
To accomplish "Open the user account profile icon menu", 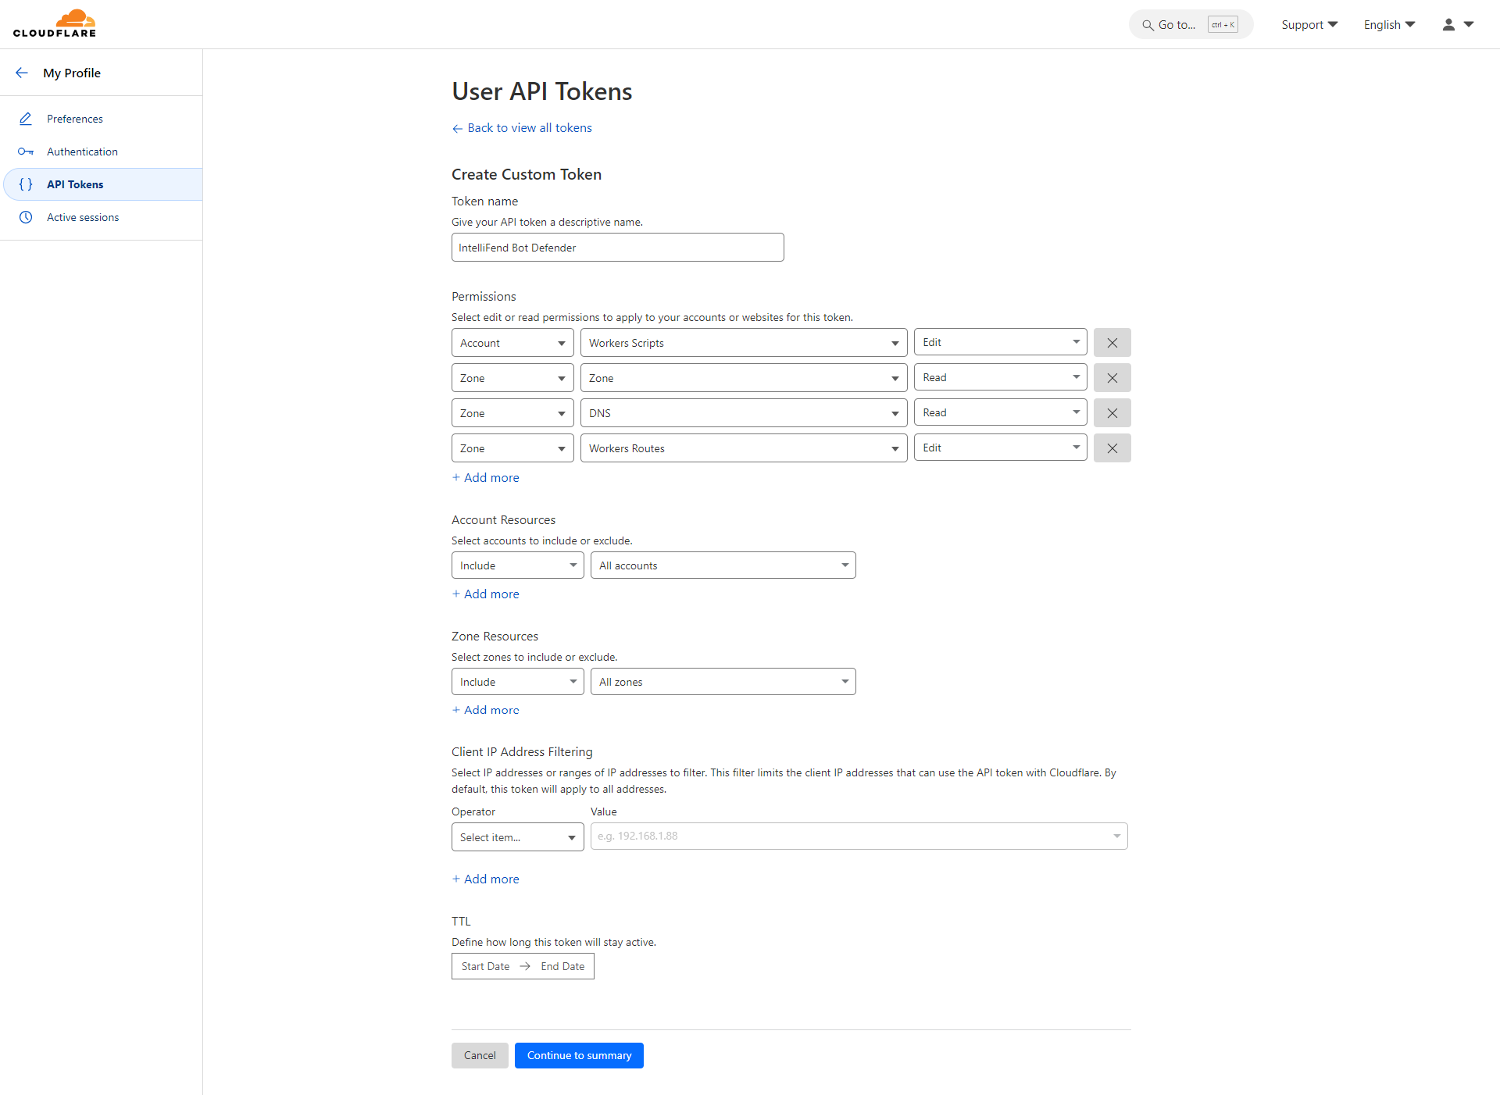I will [x=1458, y=24].
